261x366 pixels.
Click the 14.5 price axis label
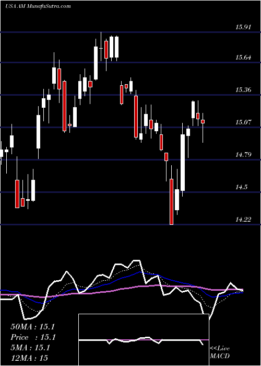[x=242, y=187]
